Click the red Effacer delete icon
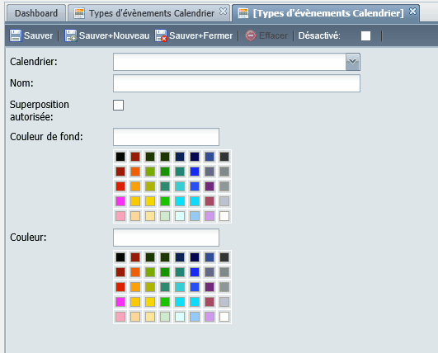Image resolution: width=438 pixels, height=353 pixels. click(x=251, y=35)
